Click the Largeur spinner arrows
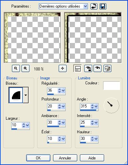The width and height of the screenshot is (128, 165). (x=24, y=125)
